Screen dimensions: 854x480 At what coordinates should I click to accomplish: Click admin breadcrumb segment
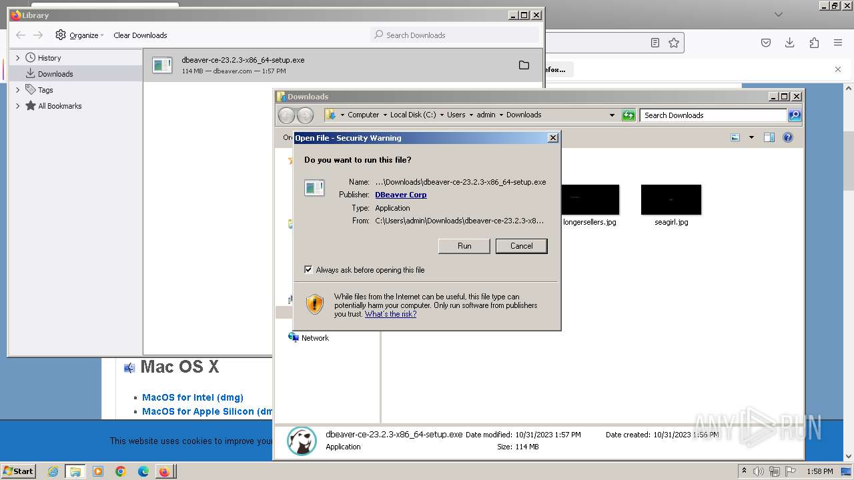(x=486, y=115)
